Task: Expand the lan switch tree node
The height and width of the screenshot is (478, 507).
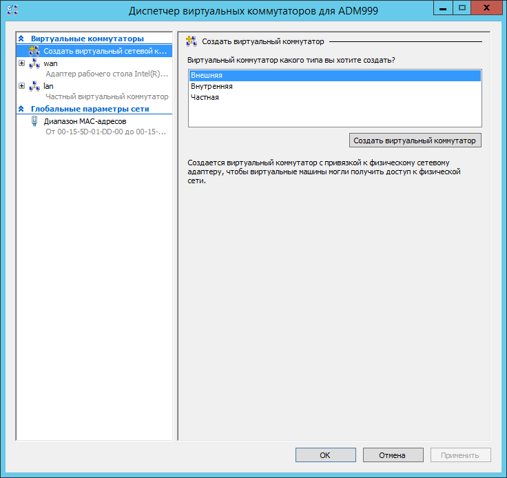Action: [21, 85]
